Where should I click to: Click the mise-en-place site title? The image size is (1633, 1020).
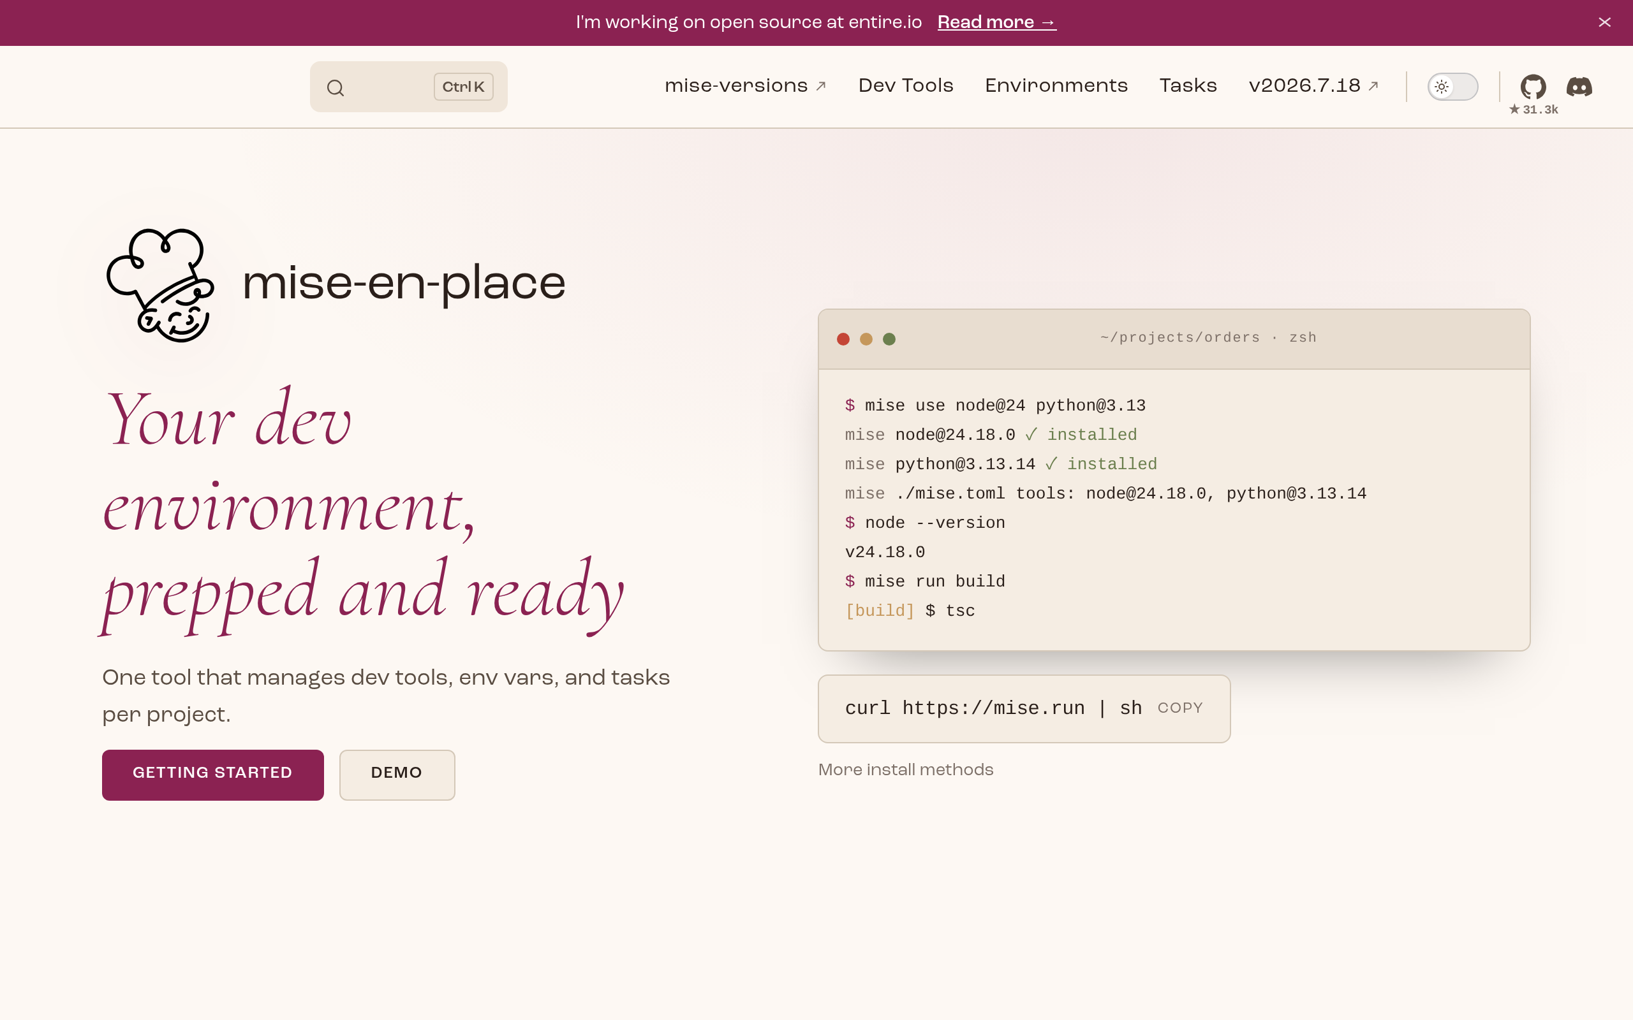tap(404, 283)
